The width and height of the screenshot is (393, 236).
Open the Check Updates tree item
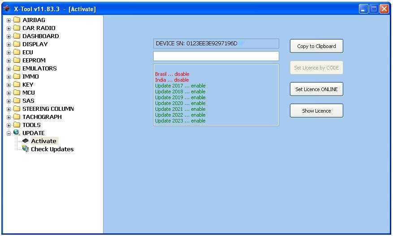(x=52, y=149)
